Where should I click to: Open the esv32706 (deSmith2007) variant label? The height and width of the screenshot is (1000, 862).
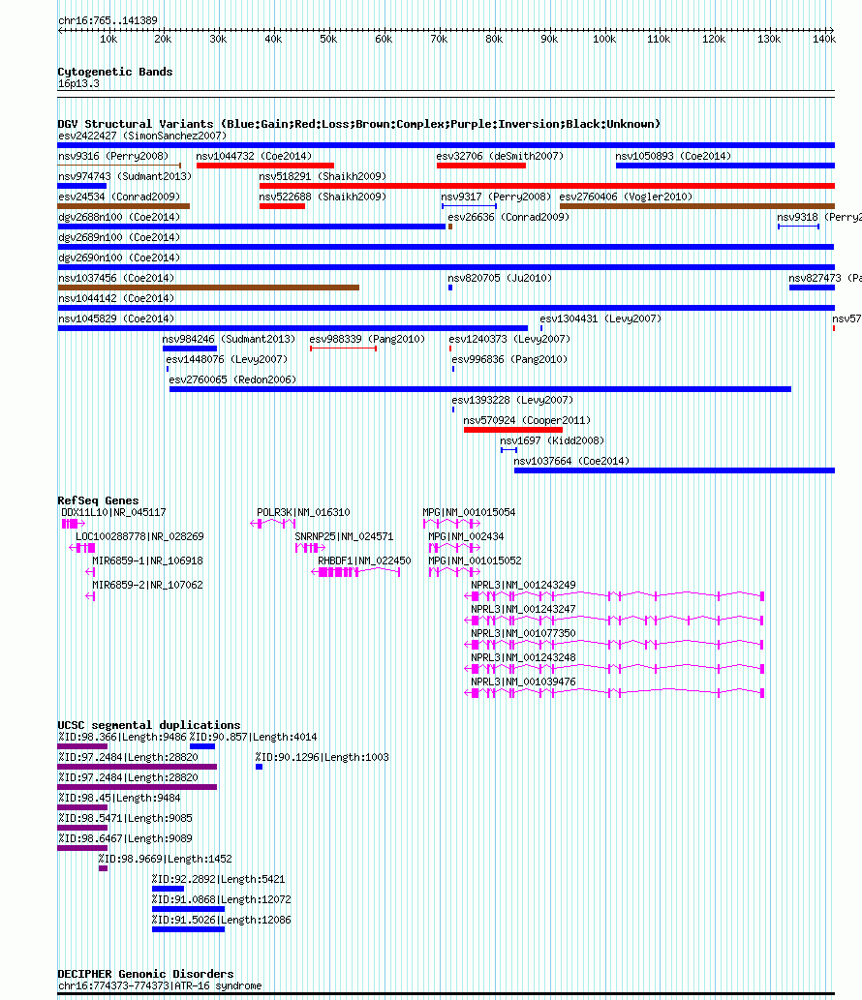pyautogui.click(x=500, y=156)
